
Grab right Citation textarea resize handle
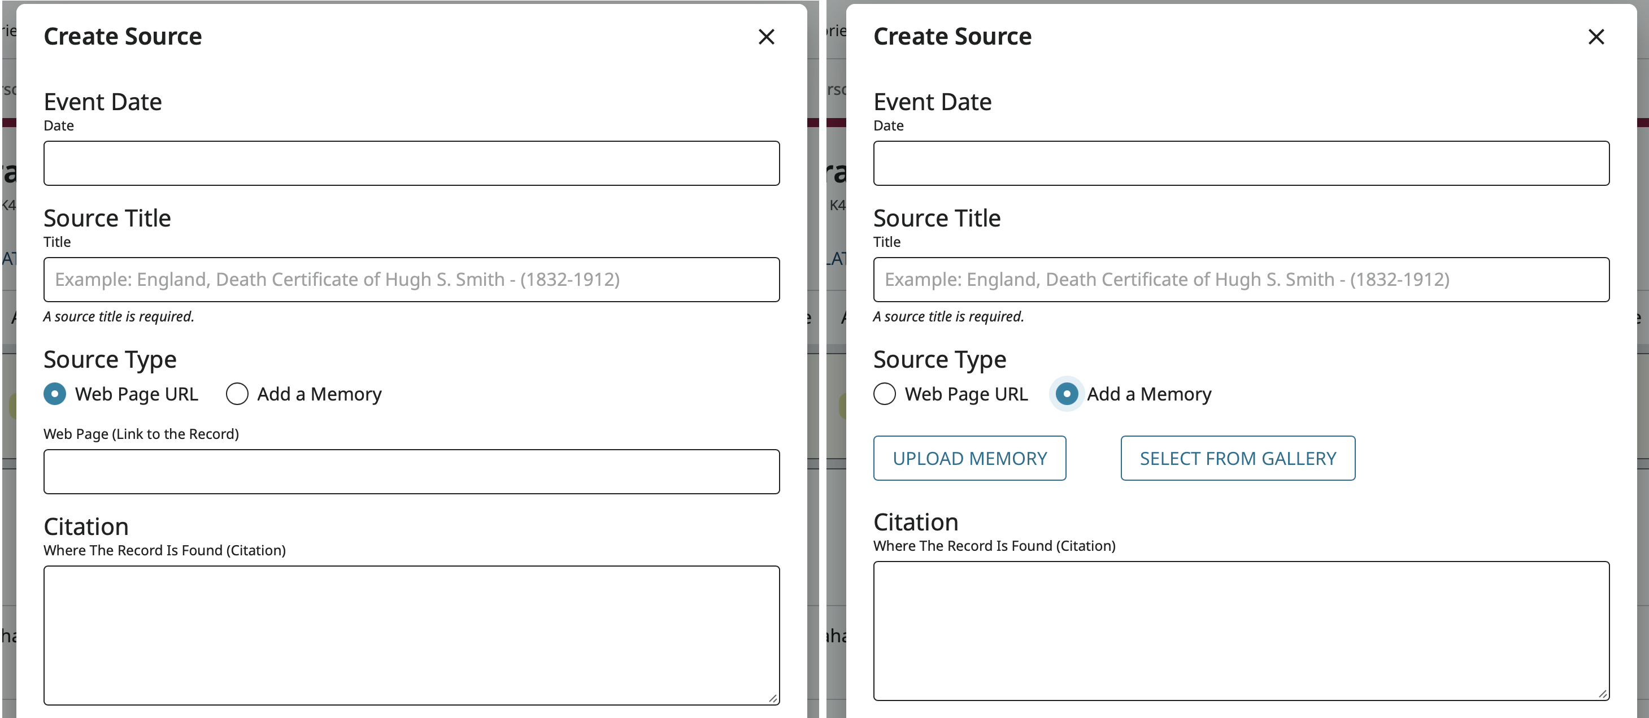click(x=1603, y=694)
